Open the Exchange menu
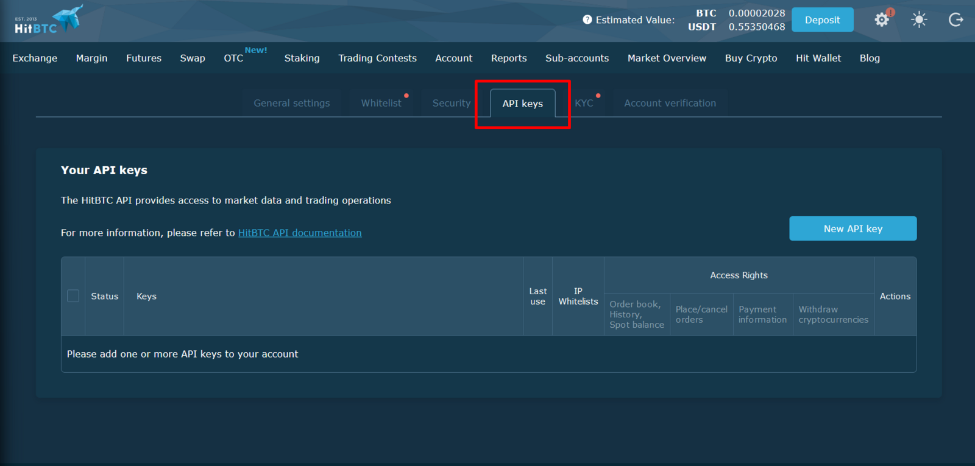Image resolution: width=975 pixels, height=466 pixels. tap(35, 58)
